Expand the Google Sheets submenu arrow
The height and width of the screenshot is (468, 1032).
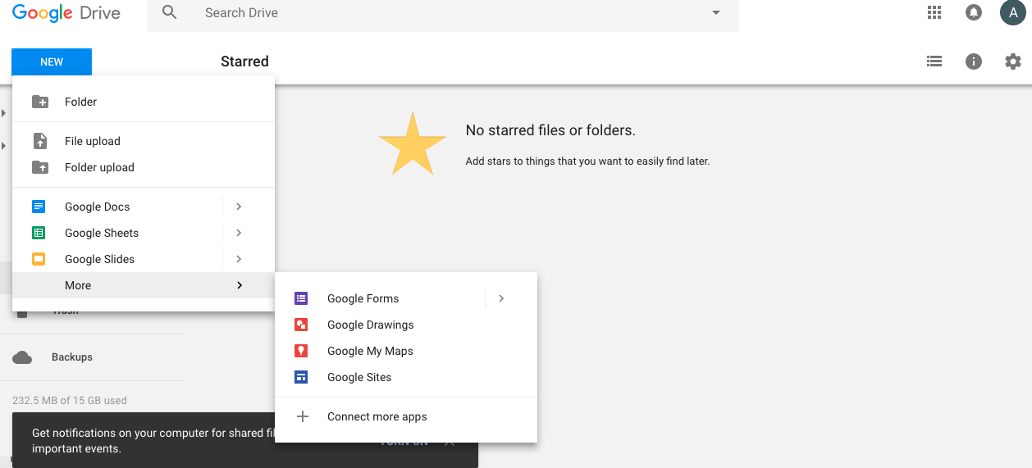pyautogui.click(x=239, y=233)
